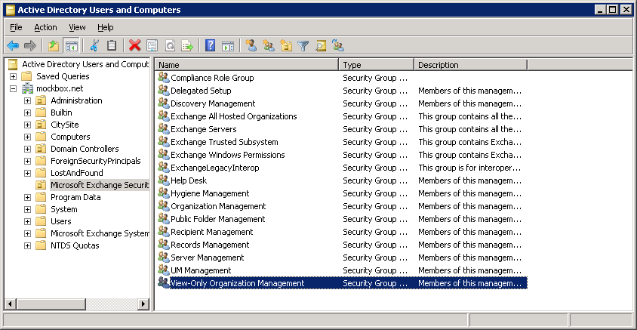Image resolution: width=637 pixels, height=330 pixels.
Task: Select the LostAndFound tree node
Action: click(x=77, y=173)
